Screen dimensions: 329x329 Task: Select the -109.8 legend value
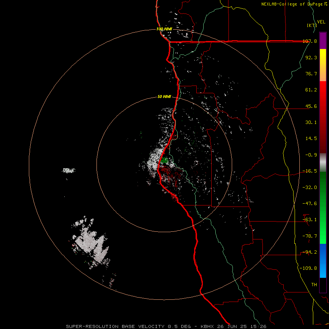pos(308,268)
